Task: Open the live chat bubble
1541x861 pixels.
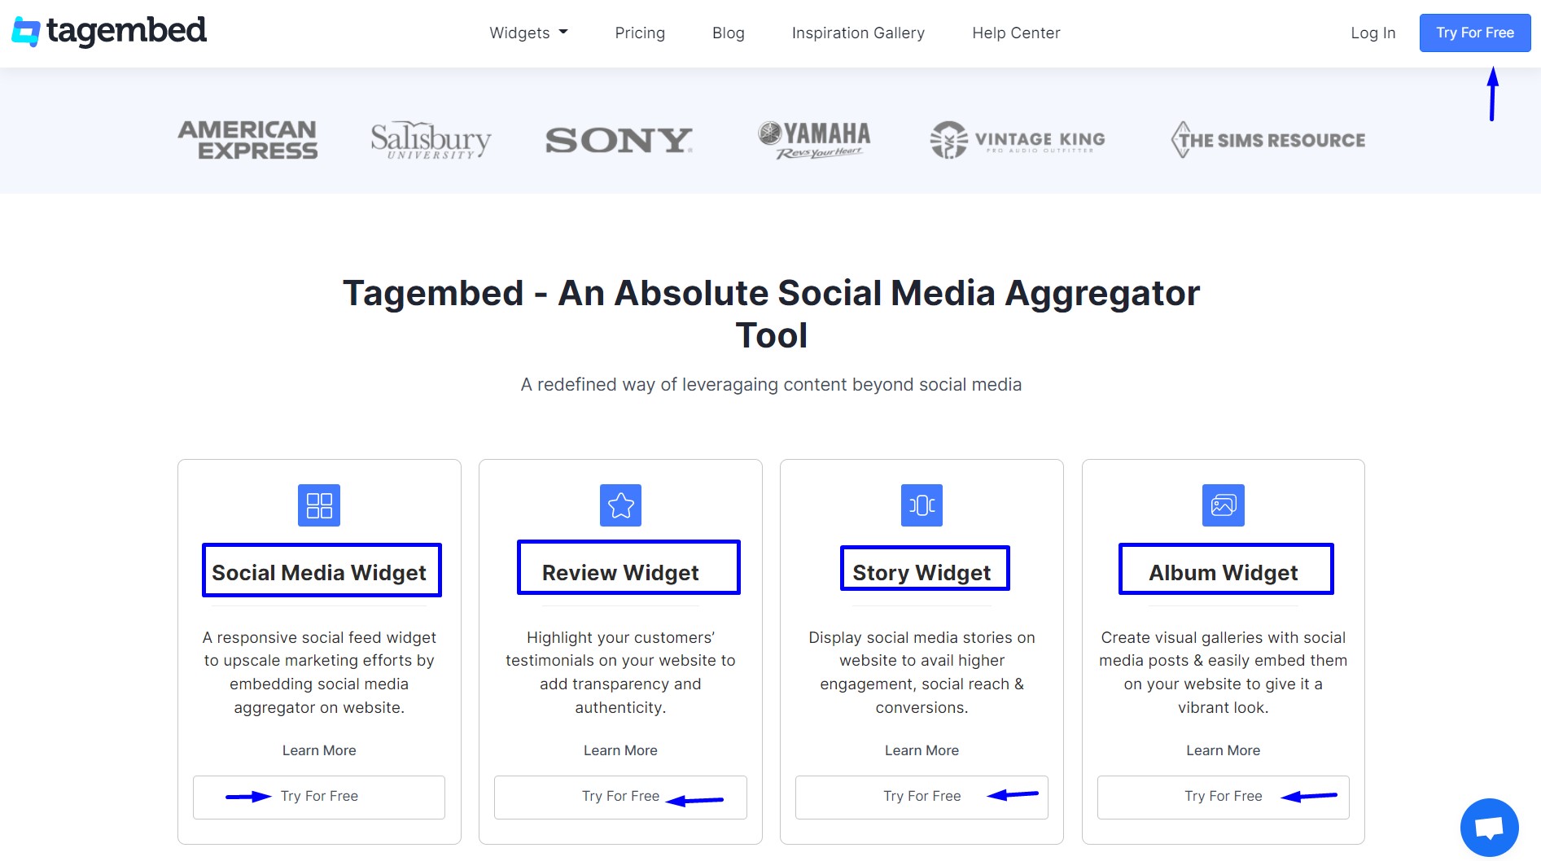Action: [x=1489, y=828]
